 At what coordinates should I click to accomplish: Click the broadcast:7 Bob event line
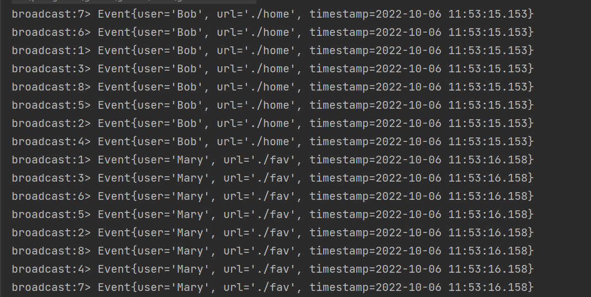pyautogui.click(x=272, y=14)
